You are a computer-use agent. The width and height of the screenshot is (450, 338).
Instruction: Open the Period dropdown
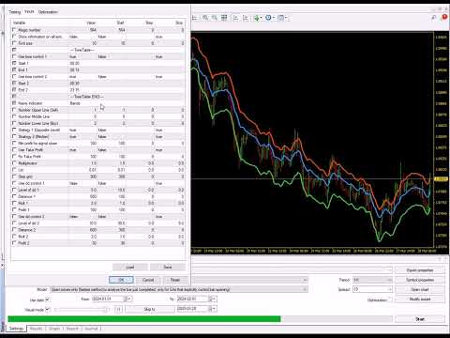click(389, 280)
